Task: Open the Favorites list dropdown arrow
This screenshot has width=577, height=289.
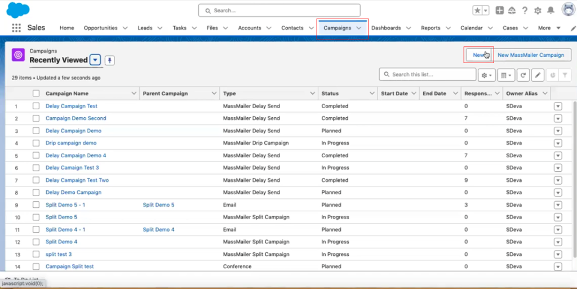Action: pyautogui.click(x=485, y=11)
